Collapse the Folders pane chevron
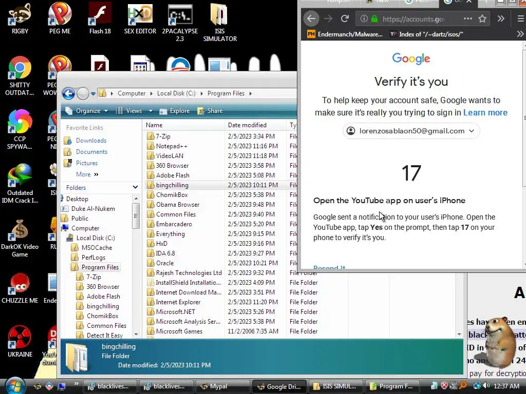 click(135, 187)
